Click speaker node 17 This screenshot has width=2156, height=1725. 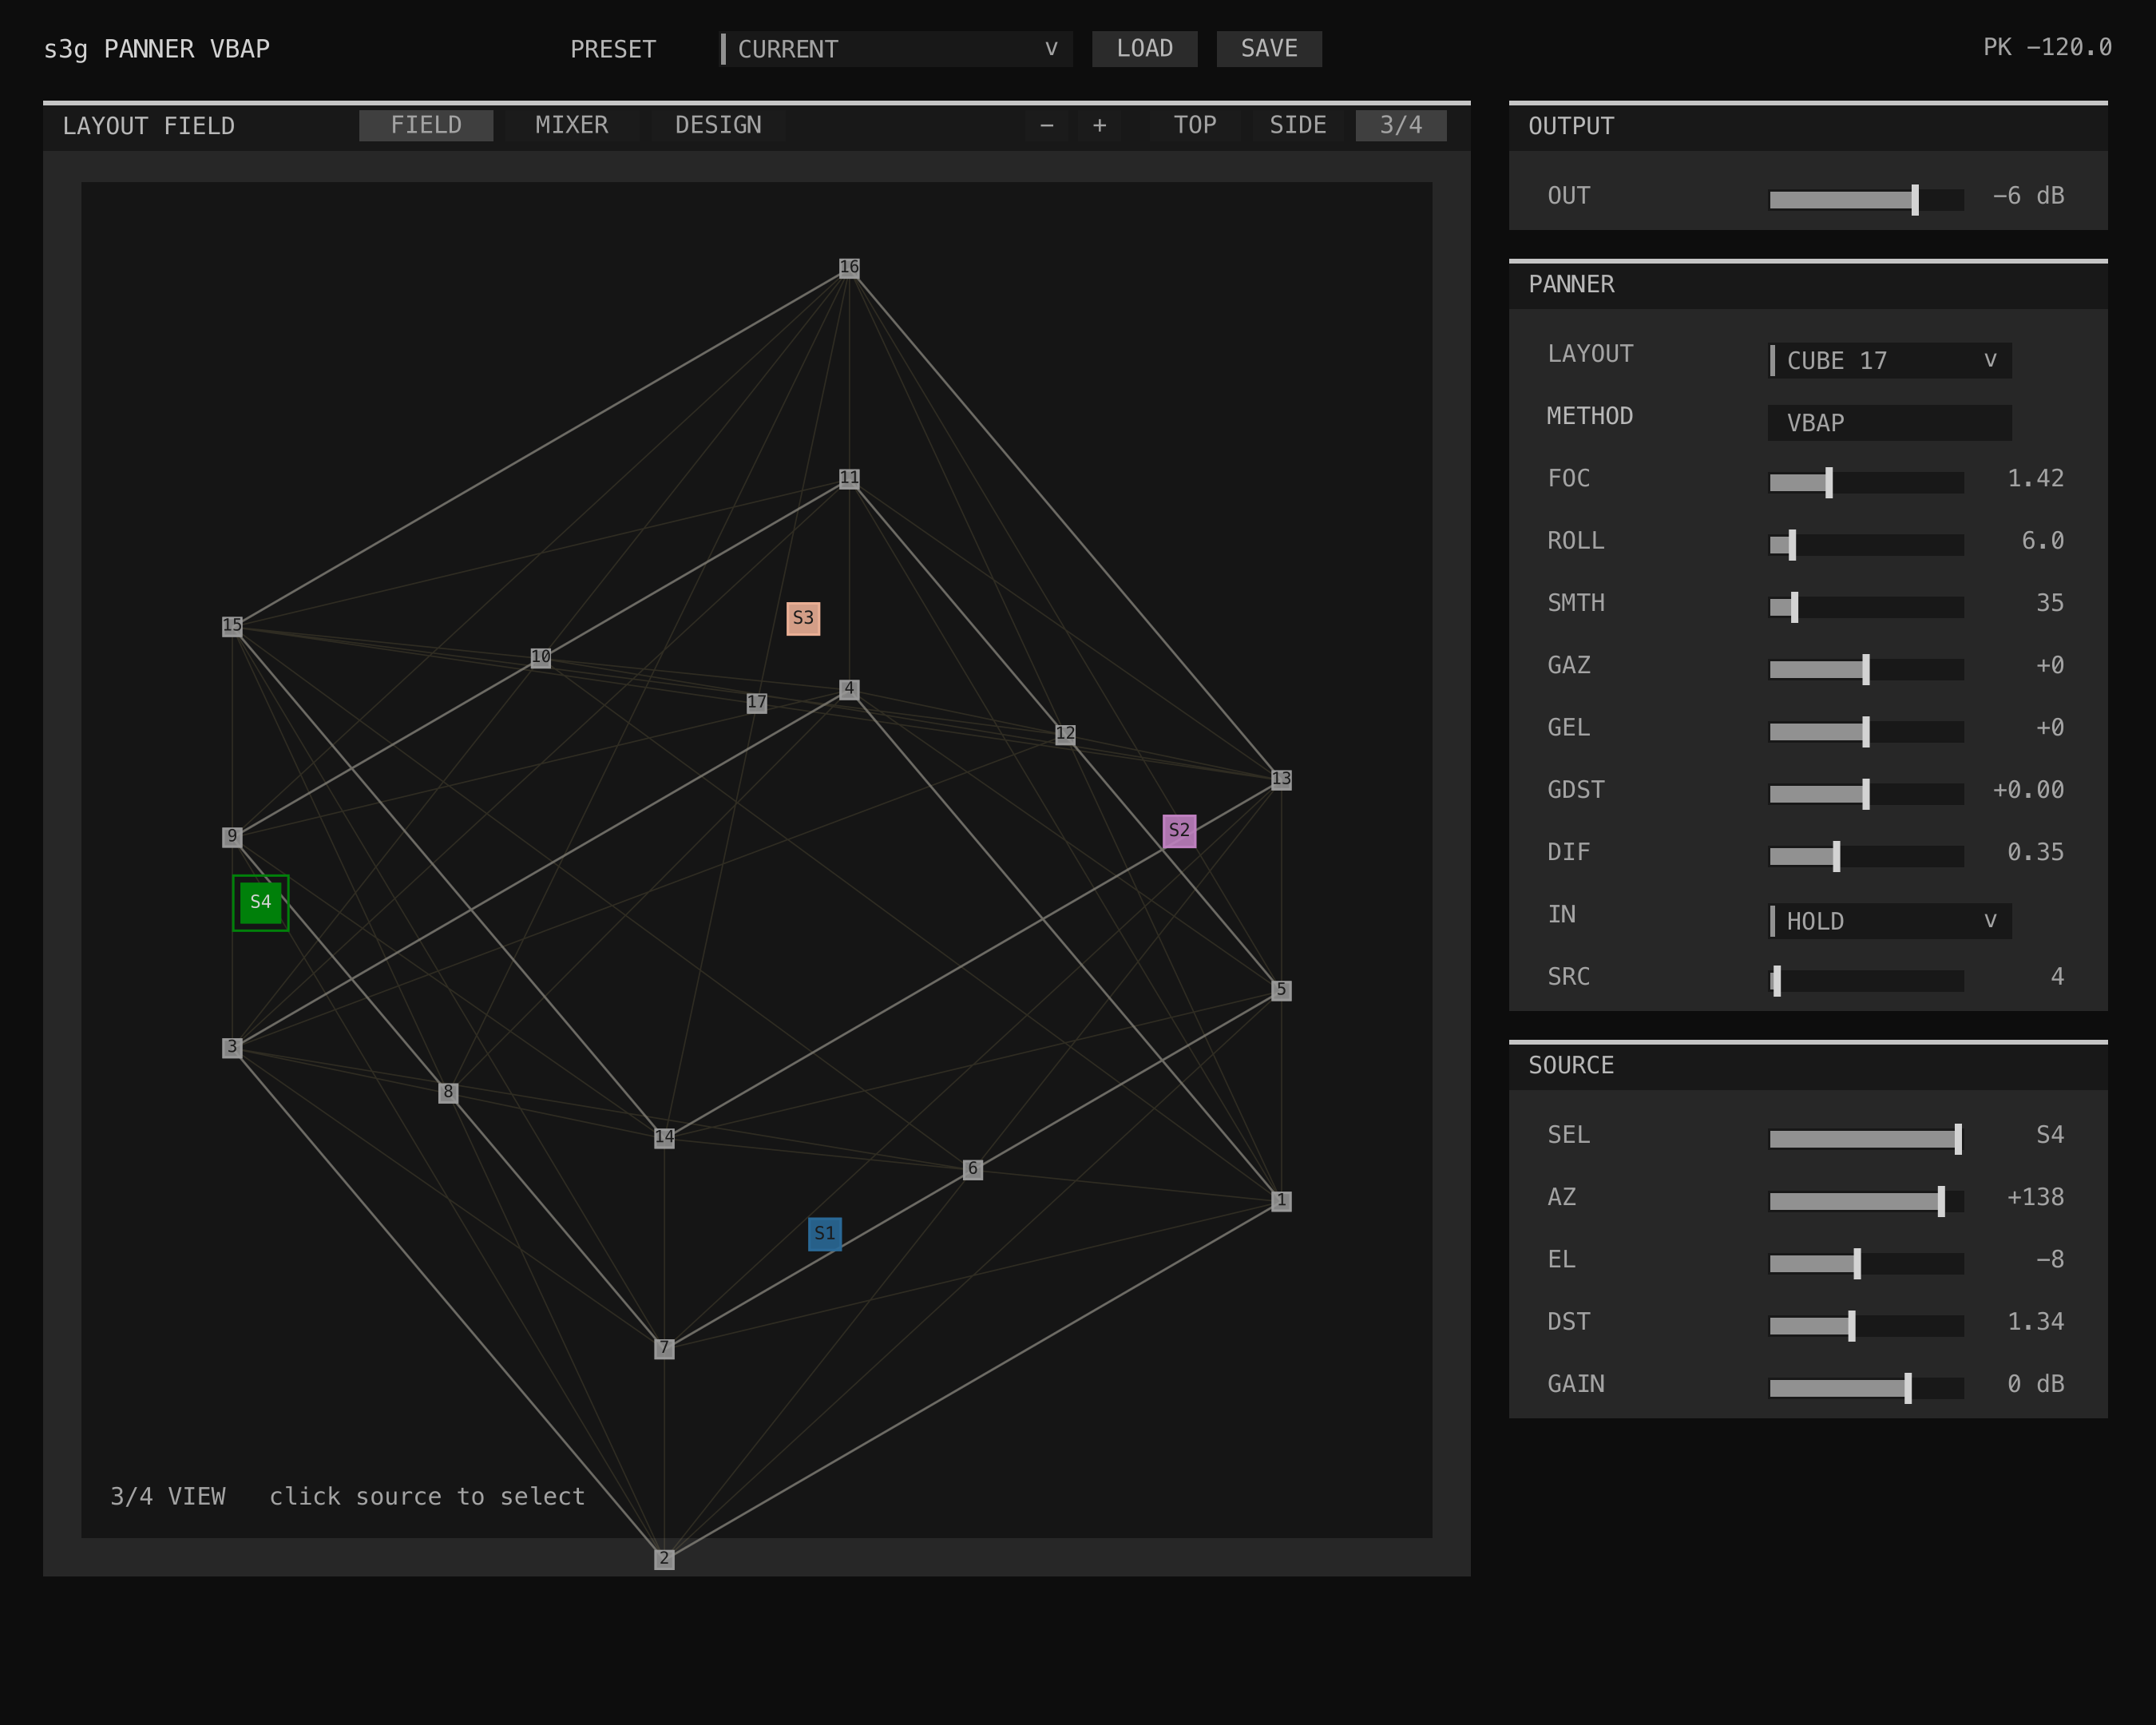[x=757, y=703]
